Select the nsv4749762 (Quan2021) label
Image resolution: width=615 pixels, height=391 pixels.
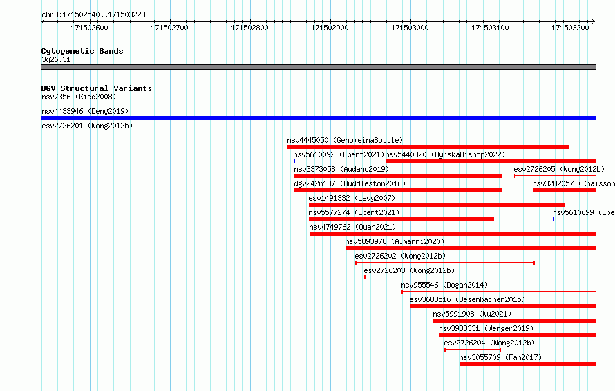352,227
